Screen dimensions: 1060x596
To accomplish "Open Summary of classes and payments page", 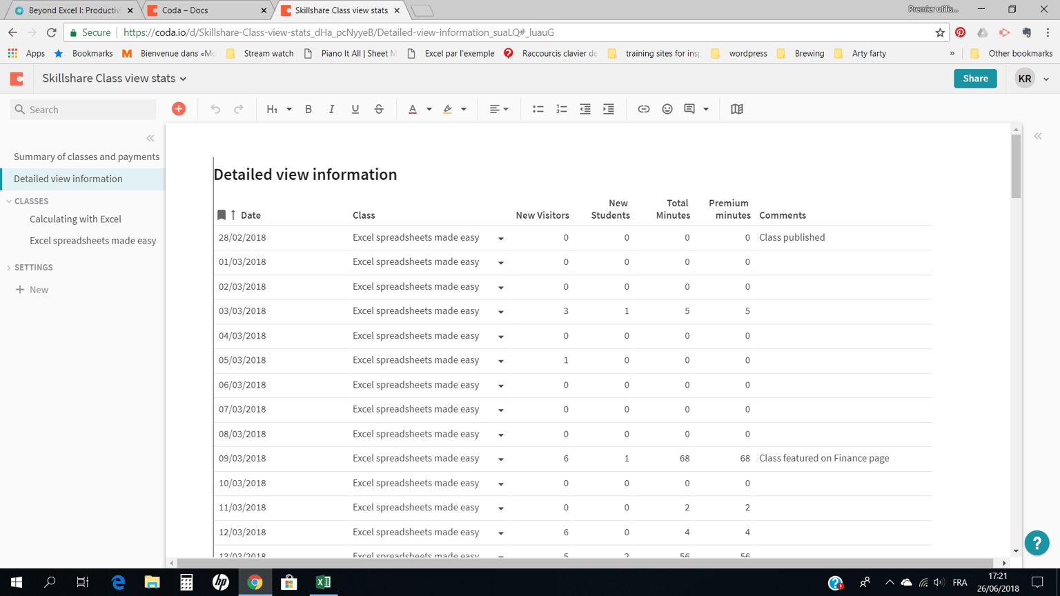I will pyautogui.click(x=87, y=157).
